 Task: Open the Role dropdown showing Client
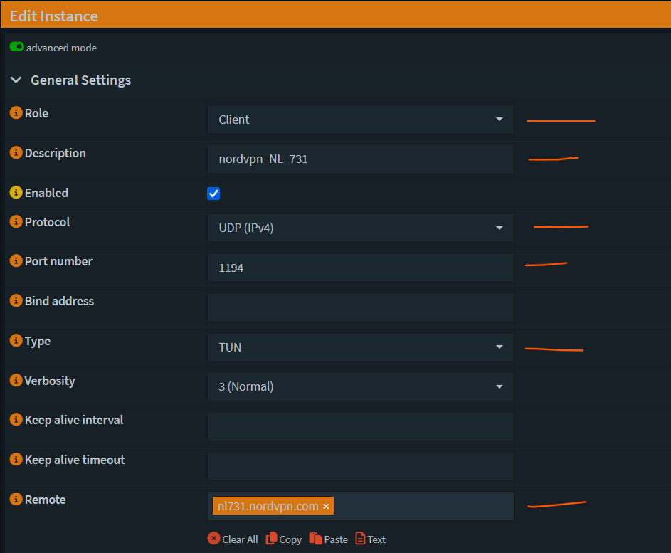[360, 120]
